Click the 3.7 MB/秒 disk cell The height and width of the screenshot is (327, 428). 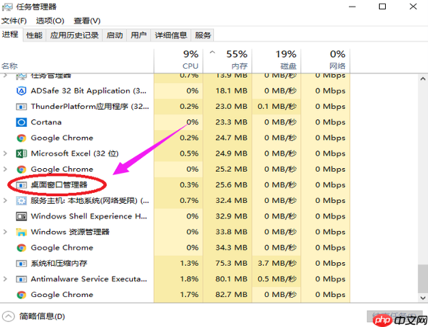277,264
